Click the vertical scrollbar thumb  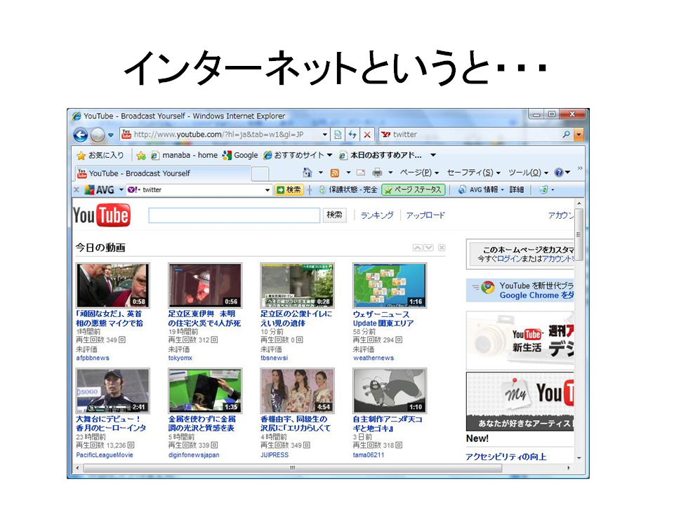[579, 235]
